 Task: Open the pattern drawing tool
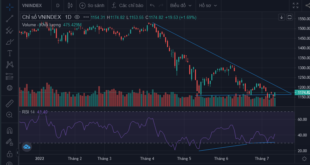10,65
